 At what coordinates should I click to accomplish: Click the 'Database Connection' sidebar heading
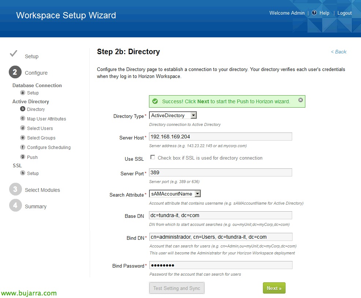(x=37, y=85)
